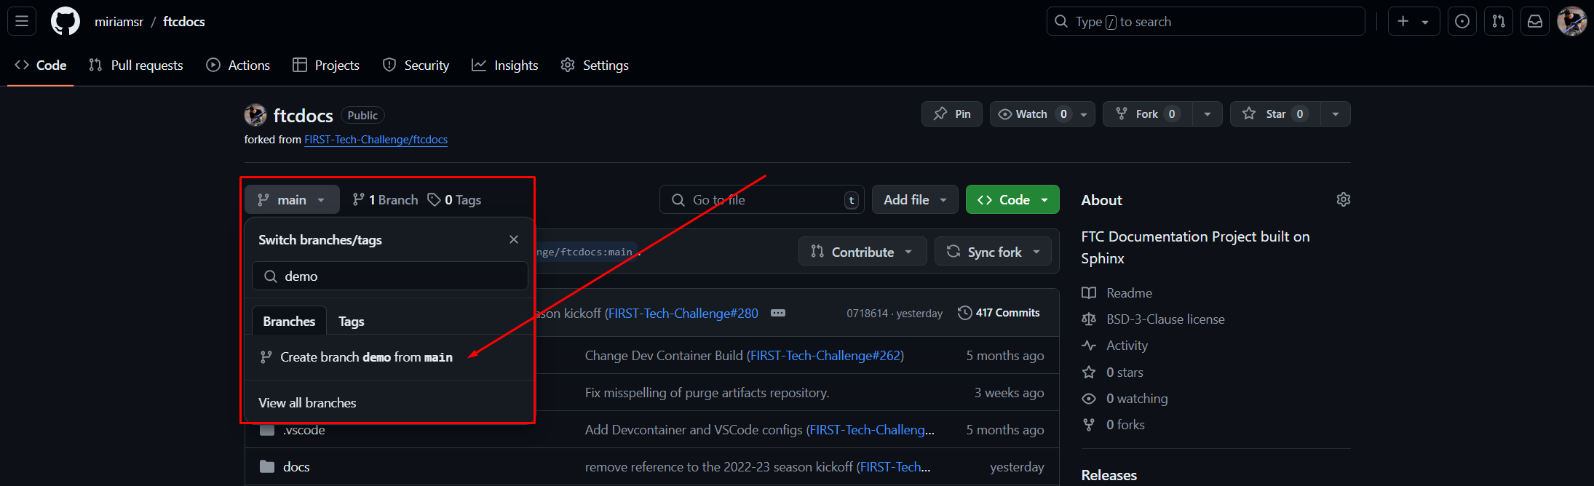
Task: Click the About section gear icon
Action: pos(1343,199)
